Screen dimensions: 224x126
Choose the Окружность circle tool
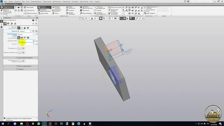click(x=29, y=10)
